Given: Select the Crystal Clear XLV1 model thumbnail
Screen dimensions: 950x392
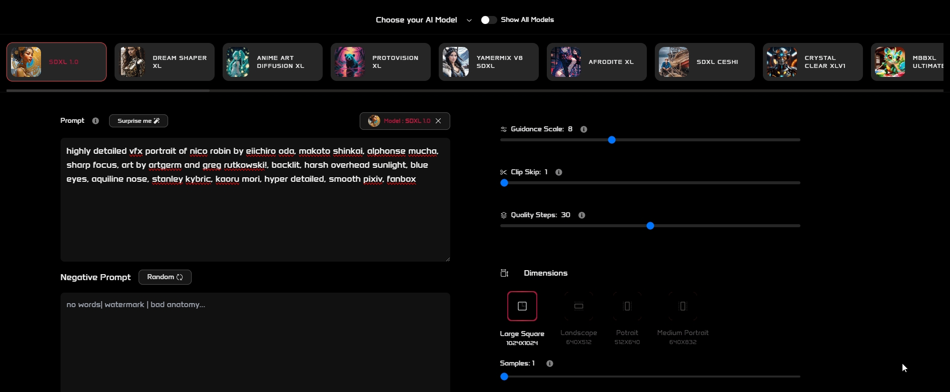Looking at the screenshot, I should 782,62.
